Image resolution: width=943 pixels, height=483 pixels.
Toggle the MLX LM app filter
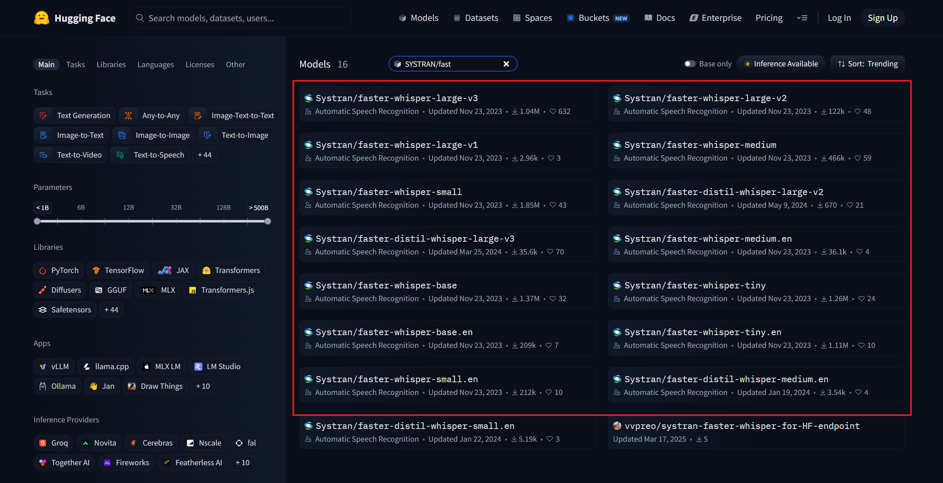coord(161,366)
